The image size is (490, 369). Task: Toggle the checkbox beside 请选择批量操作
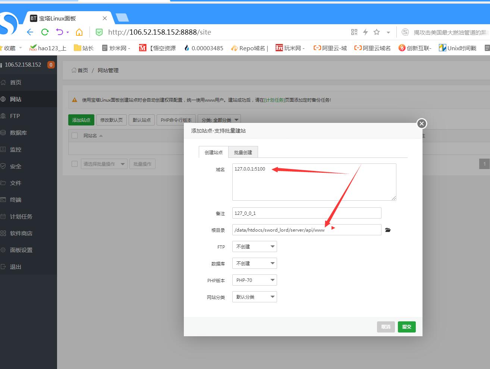75,164
